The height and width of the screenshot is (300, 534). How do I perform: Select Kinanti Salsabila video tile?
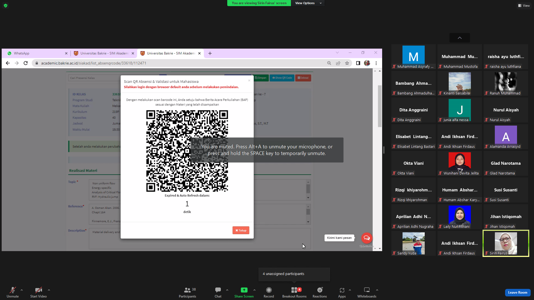click(x=460, y=83)
